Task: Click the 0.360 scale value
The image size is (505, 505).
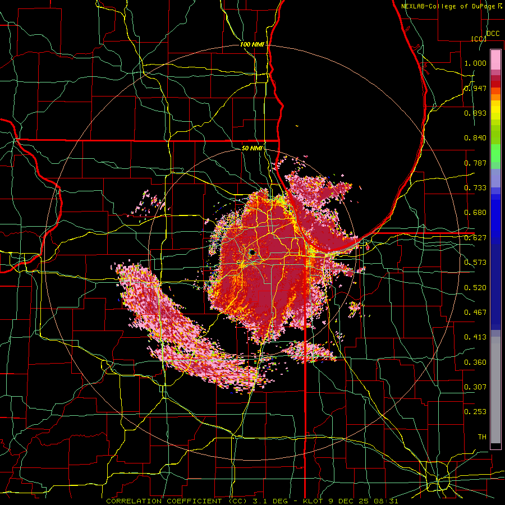Action: click(x=475, y=362)
